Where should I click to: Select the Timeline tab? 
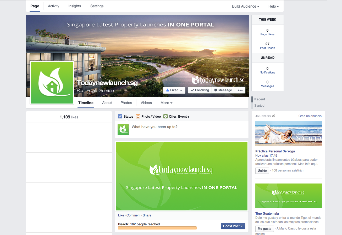86,103
